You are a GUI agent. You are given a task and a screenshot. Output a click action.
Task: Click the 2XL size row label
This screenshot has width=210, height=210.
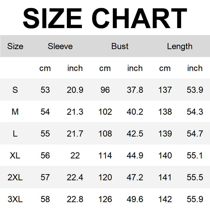pyautogui.click(x=15, y=177)
